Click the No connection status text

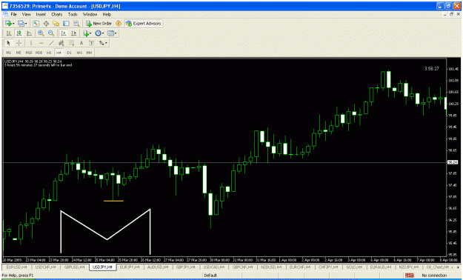pos(434,276)
